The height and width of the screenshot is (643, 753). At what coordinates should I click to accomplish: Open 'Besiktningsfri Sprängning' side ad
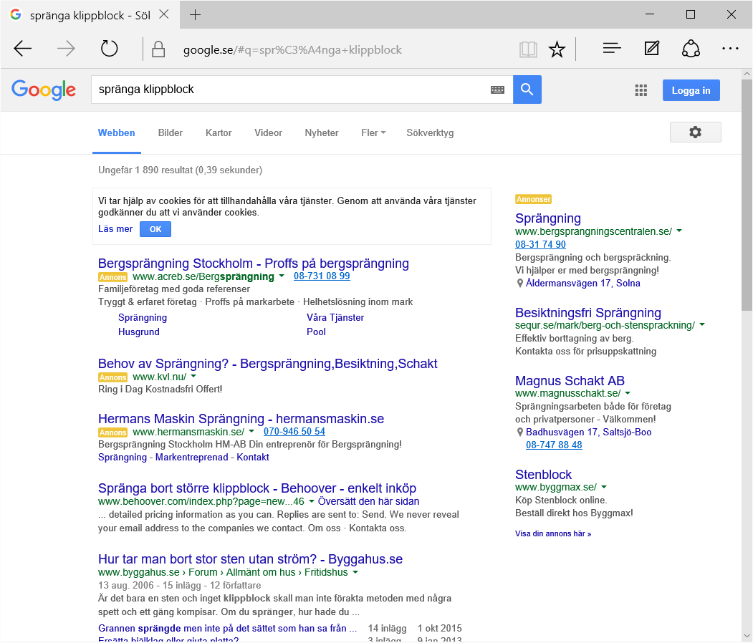tap(587, 313)
